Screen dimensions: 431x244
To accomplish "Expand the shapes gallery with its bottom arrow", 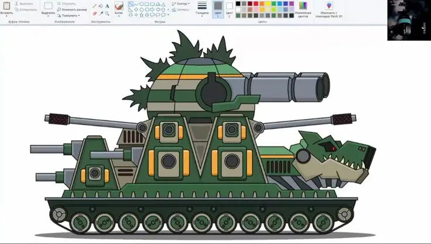I will (x=168, y=15).
